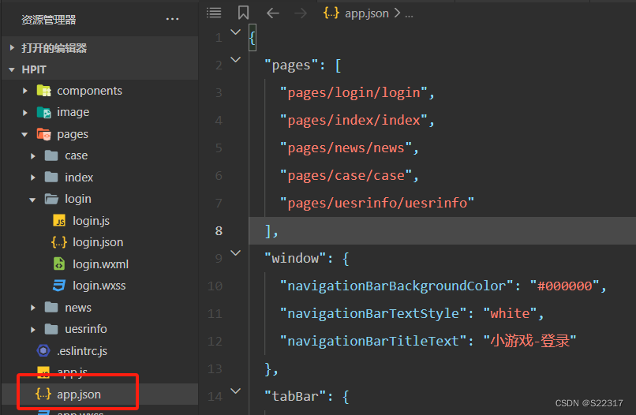Click line number 12 in the gutter
The image size is (636, 415).
pos(215,341)
